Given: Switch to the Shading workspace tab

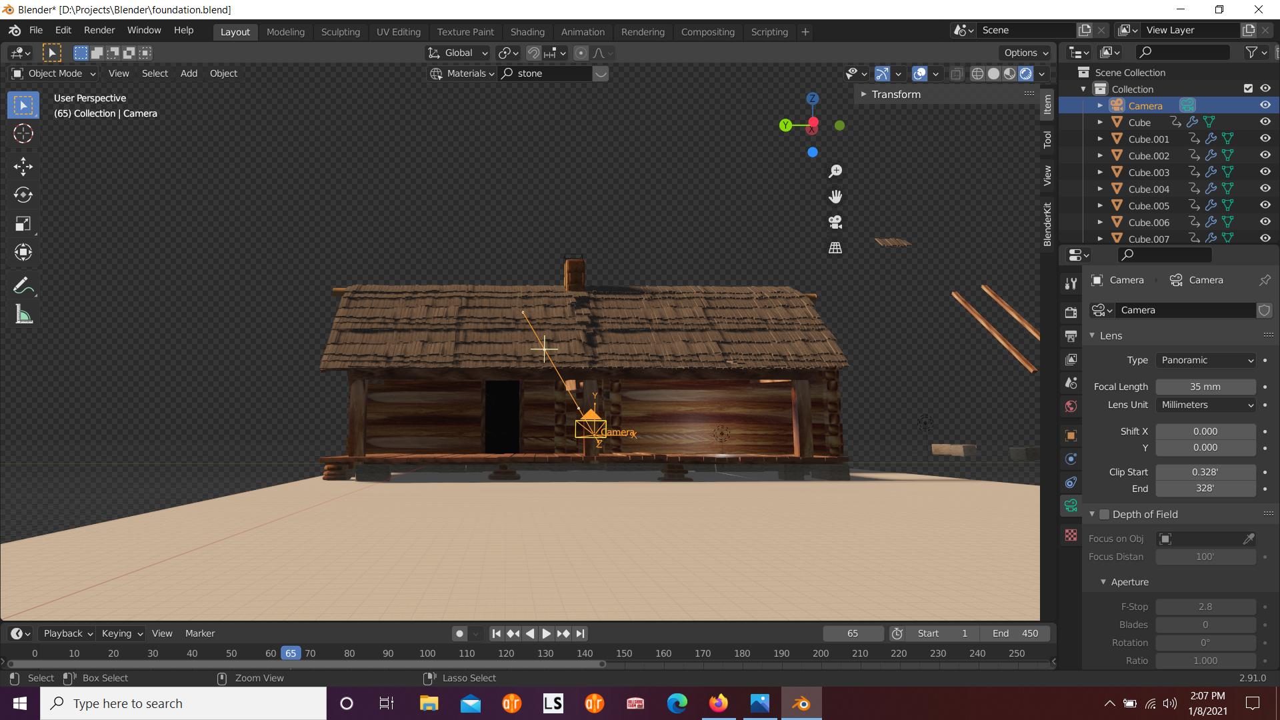Looking at the screenshot, I should point(527,31).
